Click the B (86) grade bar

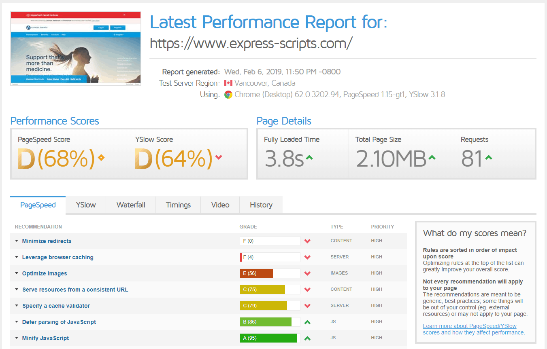click(270, 322)
